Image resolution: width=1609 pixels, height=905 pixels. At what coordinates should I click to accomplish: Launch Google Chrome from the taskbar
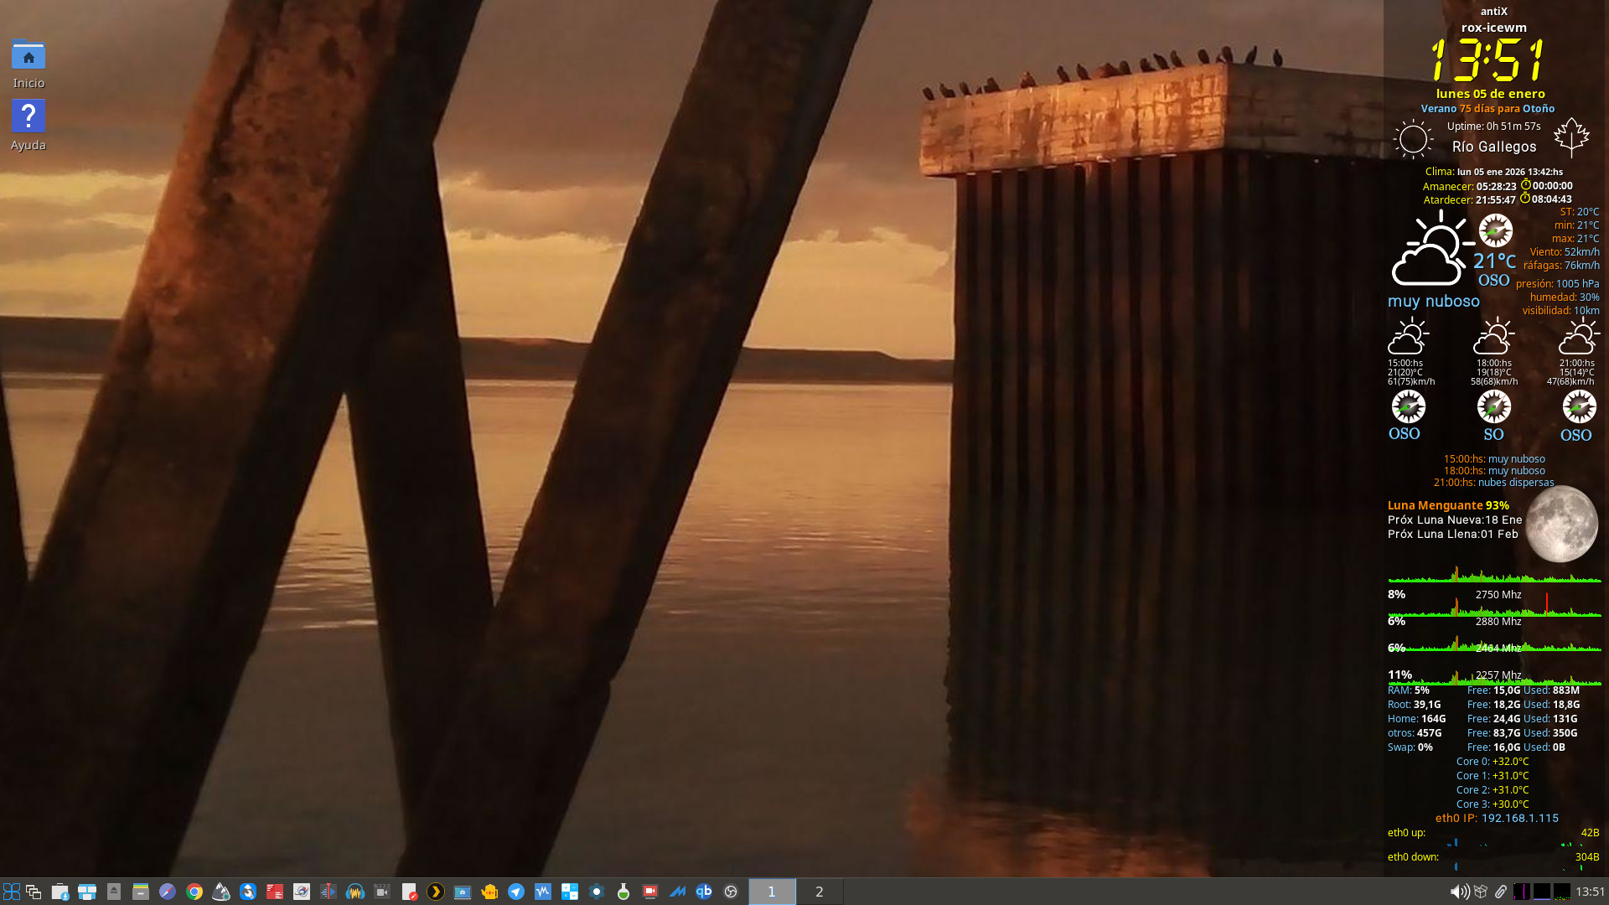pyautogui.click(x=194, y=892)
